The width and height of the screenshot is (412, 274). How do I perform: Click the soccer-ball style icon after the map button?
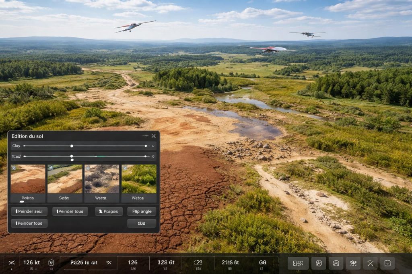319,263
